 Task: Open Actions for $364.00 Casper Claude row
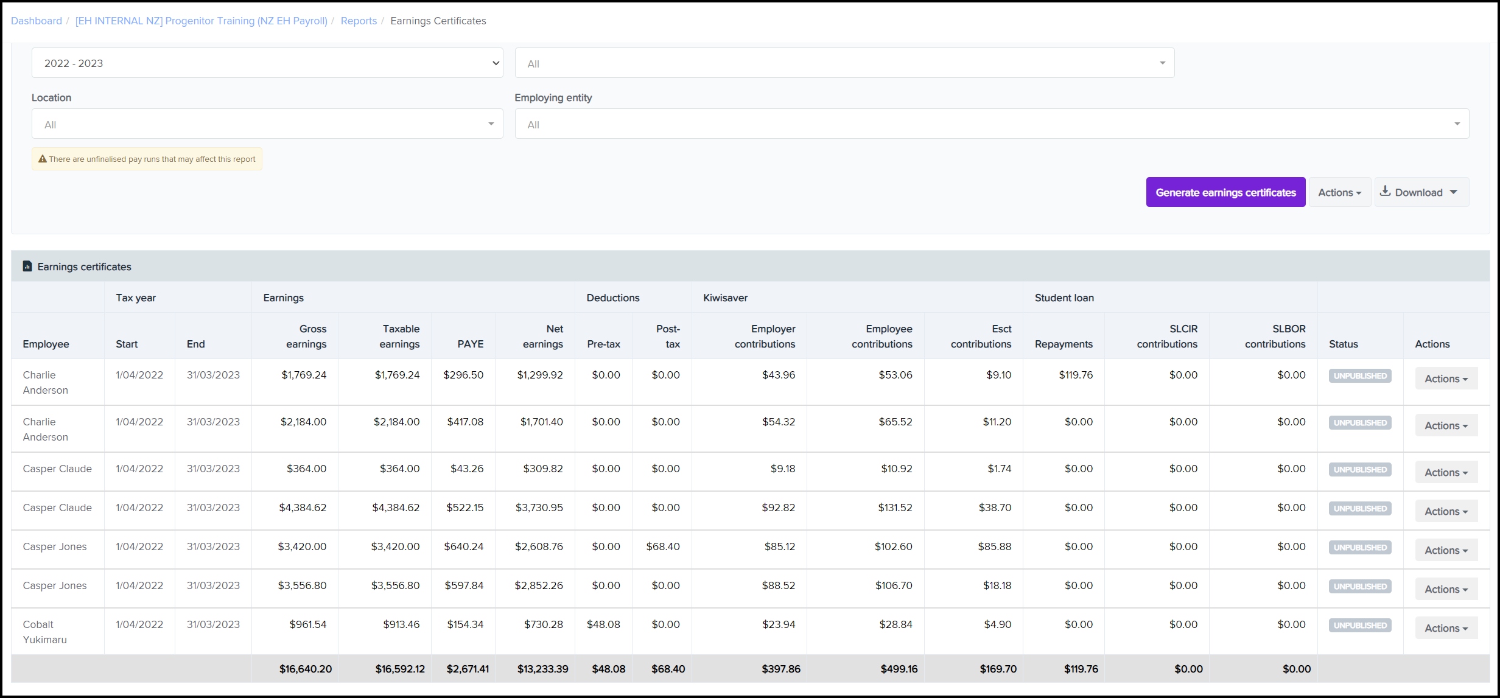coord(1445,472)
